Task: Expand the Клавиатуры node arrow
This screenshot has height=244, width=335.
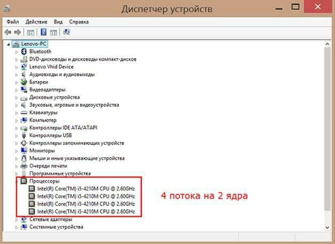Action: (x=17, y=113)
